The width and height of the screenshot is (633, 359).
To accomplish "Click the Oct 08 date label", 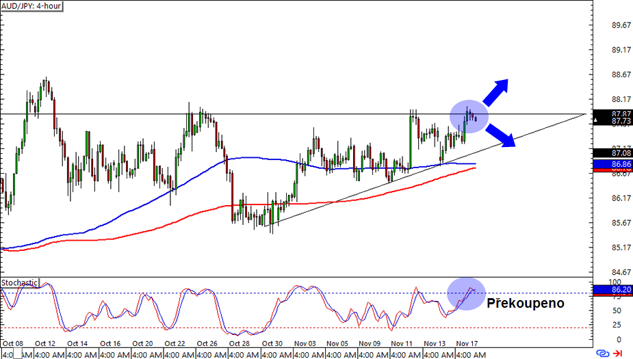I will [13, 344].
